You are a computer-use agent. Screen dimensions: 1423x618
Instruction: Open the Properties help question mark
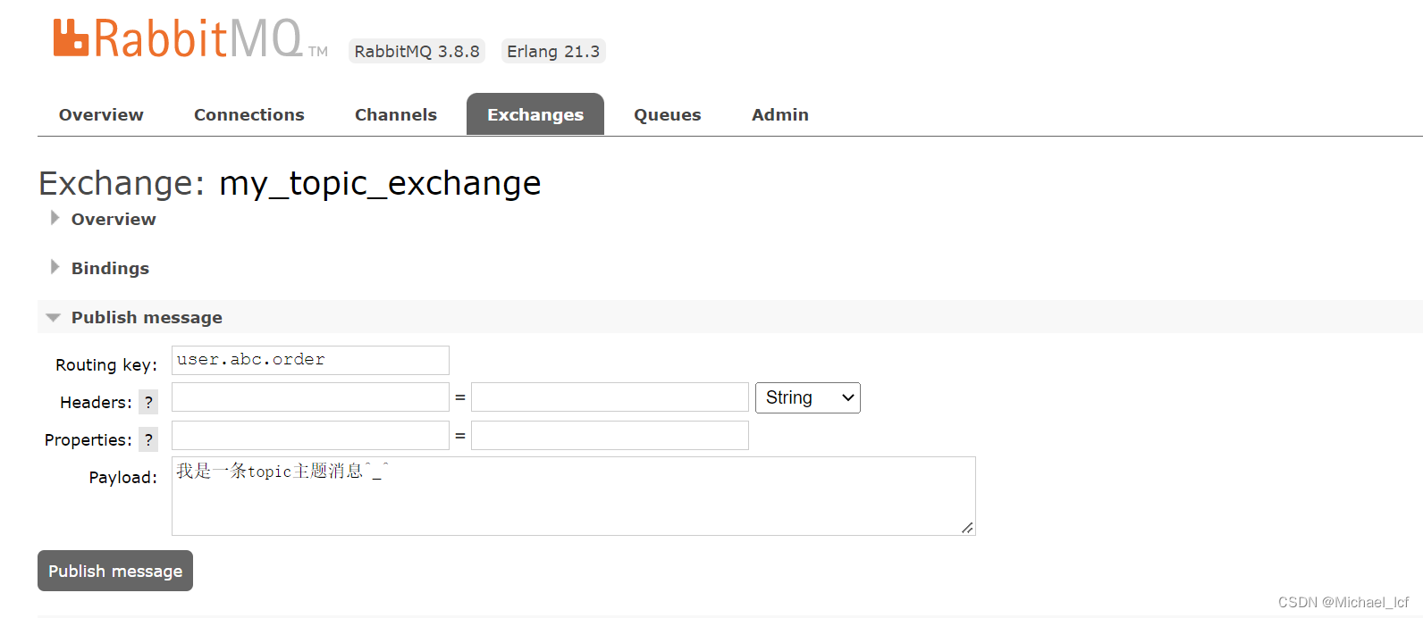click(x=148, y=439)
